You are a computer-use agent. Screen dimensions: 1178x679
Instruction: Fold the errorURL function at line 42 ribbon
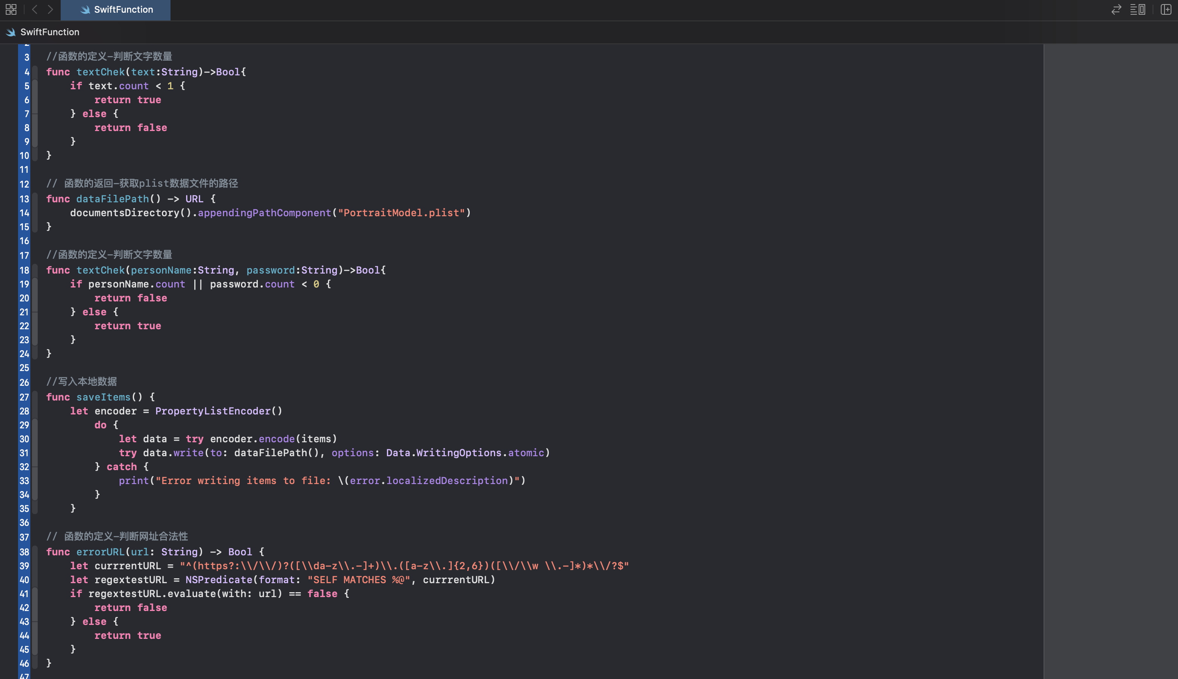click(x=35, y=608)
